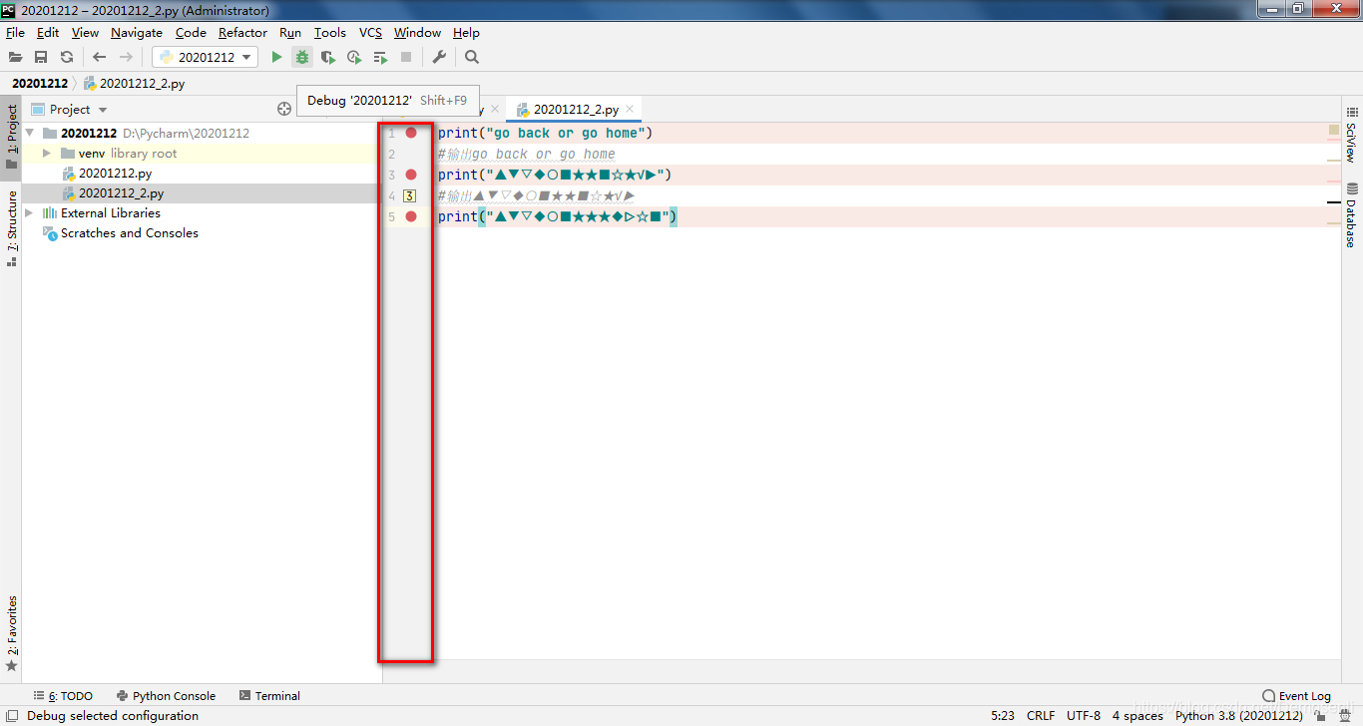Expand External Libraries node
The width and height of the screenshot is (1363, 726).
click(29, 212)
